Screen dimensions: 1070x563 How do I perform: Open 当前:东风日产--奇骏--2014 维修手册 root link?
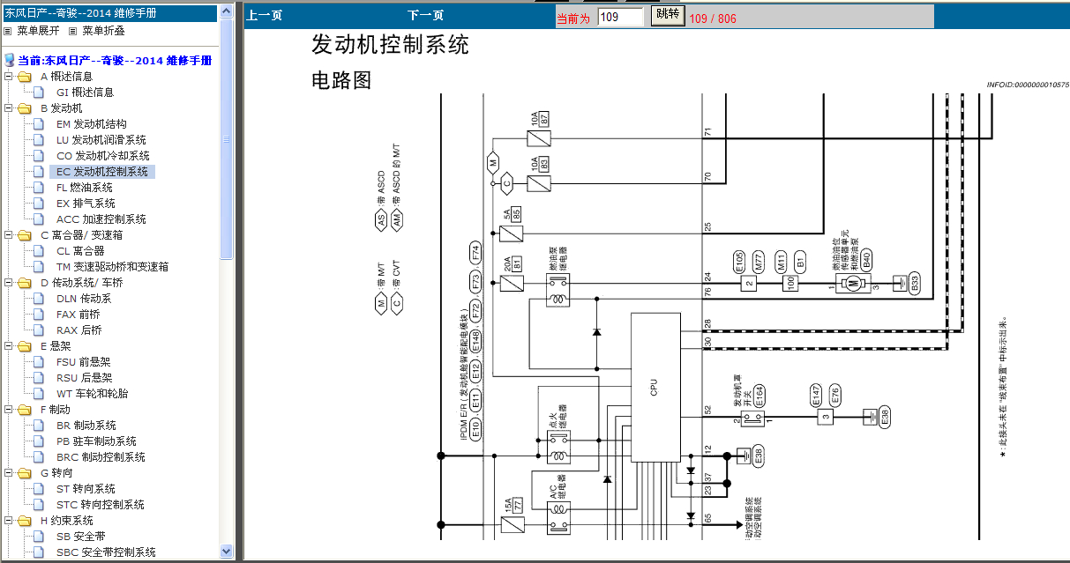tap(115, 61)
